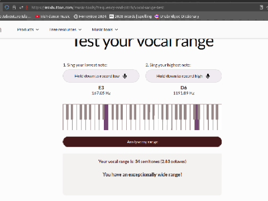
Task: Click the Hold down to record low button
Action: click(x=101, y=76)
